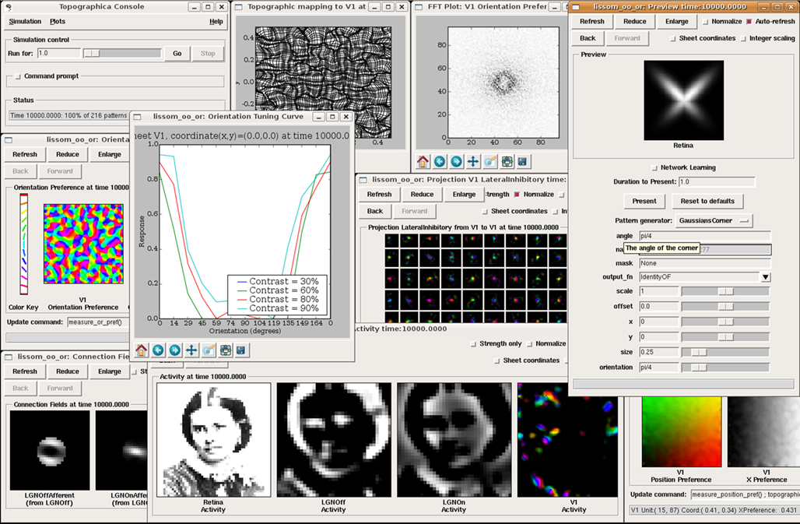Click Forward arrow in Orientation Tuning Curve toolbar
Image resolution: width=800 pixels, height=524 pixels.
point(175,350)
